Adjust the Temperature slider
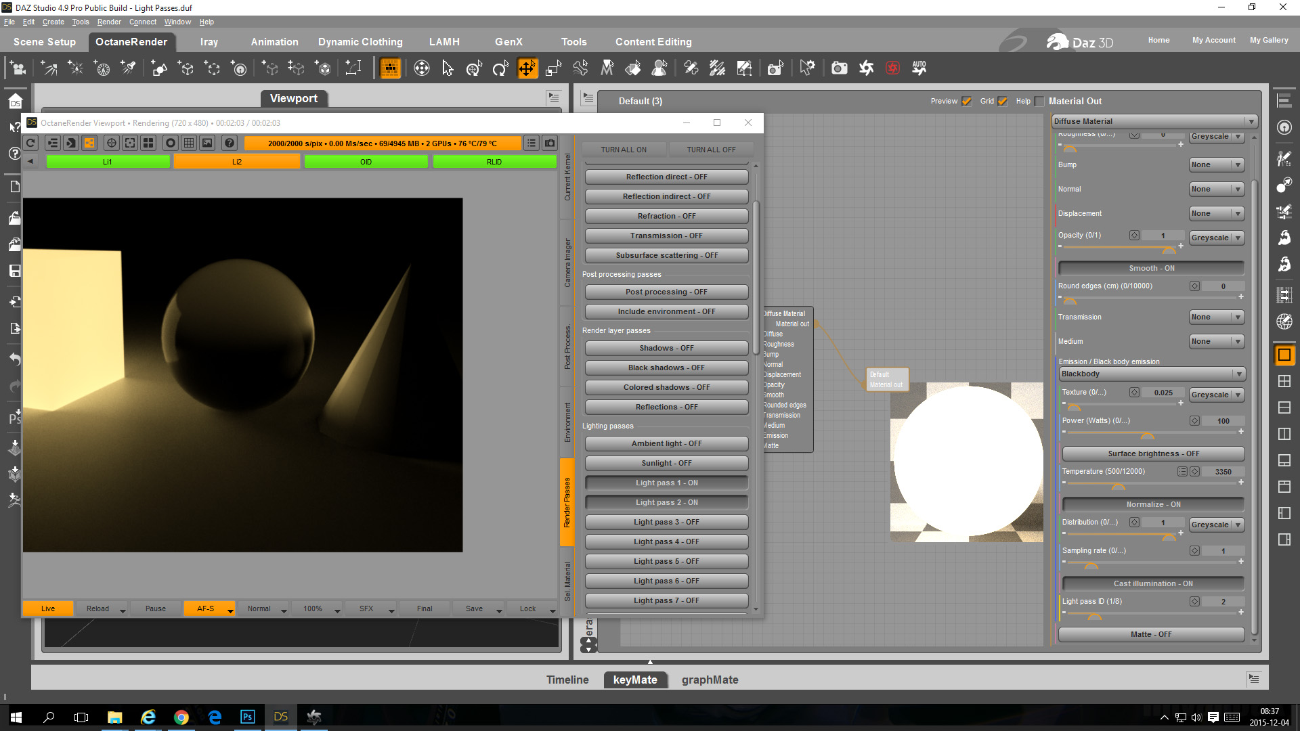The image size is (1300, 731). coord(1118,484)
